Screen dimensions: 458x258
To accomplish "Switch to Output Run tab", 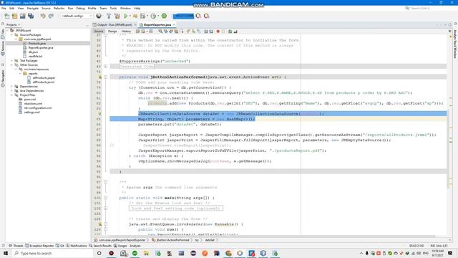I will click(x=114, y=25).
